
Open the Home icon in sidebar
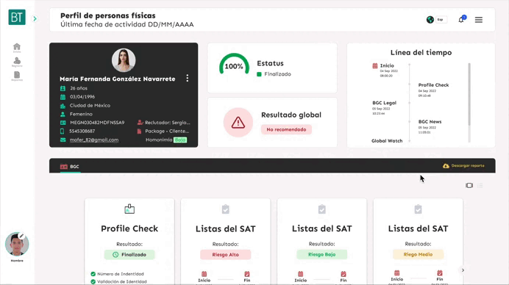pyautogui.click(x=17, y=48)
